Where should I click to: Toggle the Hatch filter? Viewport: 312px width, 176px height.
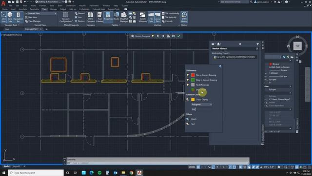tap(188, 119)
